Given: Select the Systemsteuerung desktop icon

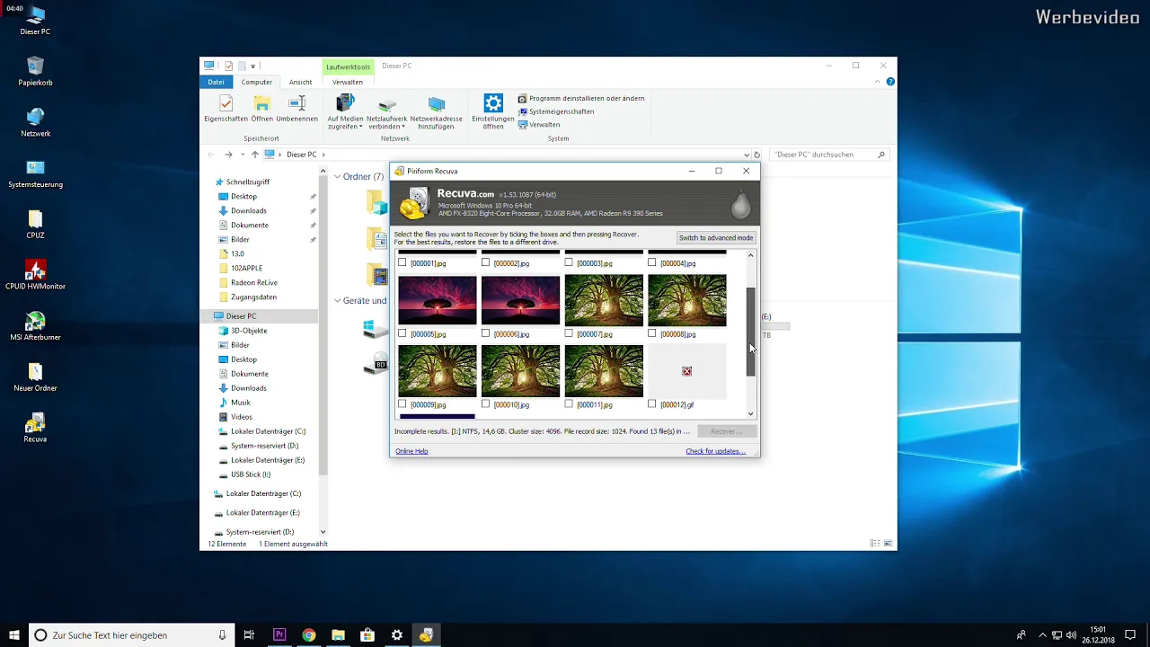Looking at the screenshot, I should tap(35, 173).
